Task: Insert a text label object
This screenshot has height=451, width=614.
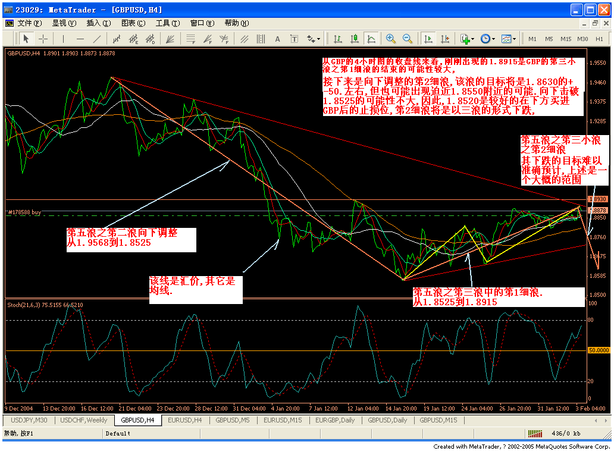Action: click(294, 39)
